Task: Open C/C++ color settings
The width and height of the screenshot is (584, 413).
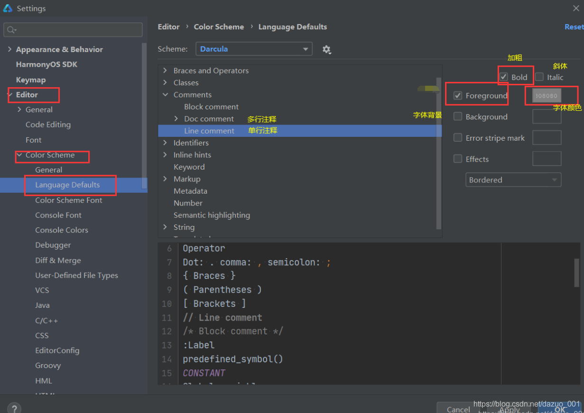Action: [46, 320]
